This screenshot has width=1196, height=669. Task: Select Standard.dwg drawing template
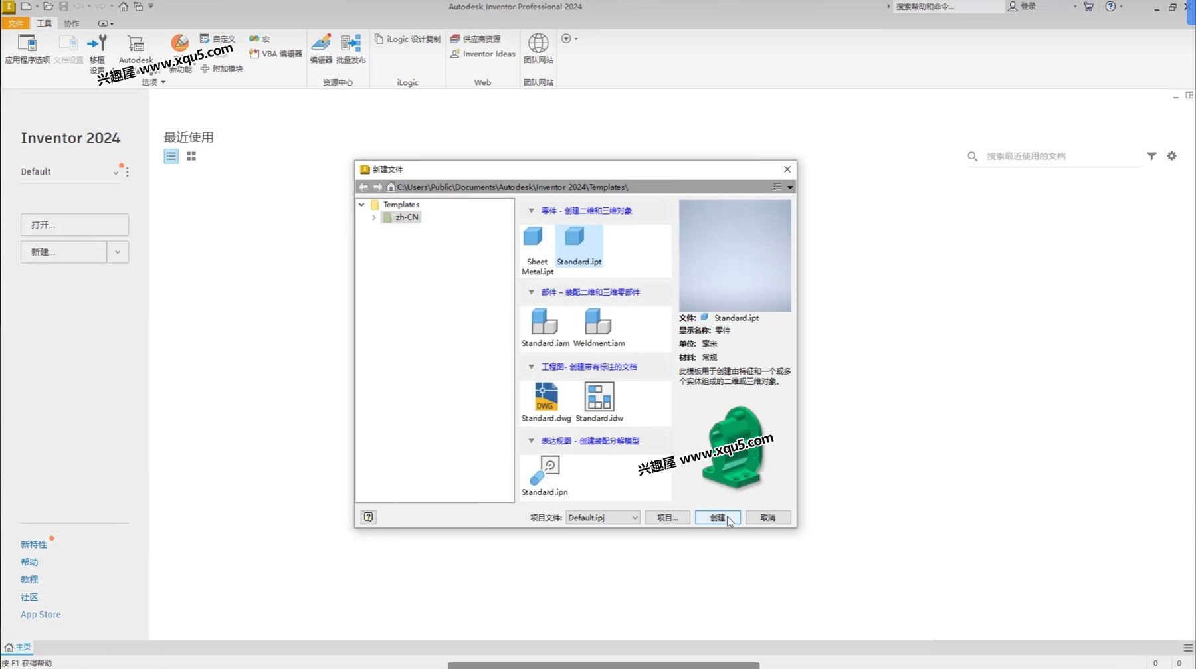[546, 402]
